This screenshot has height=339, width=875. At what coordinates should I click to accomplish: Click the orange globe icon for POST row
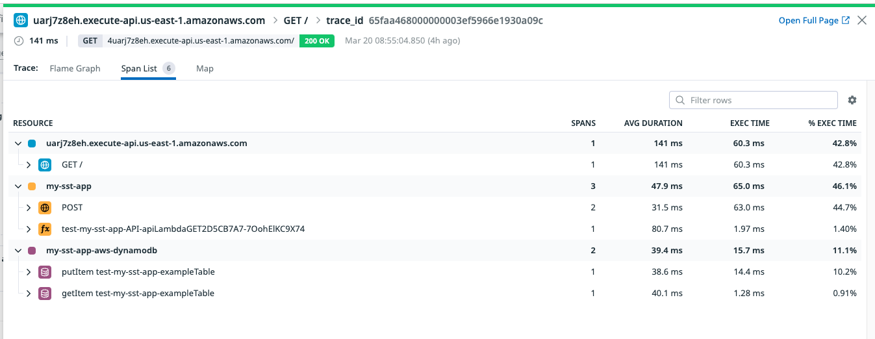[45, 208]
